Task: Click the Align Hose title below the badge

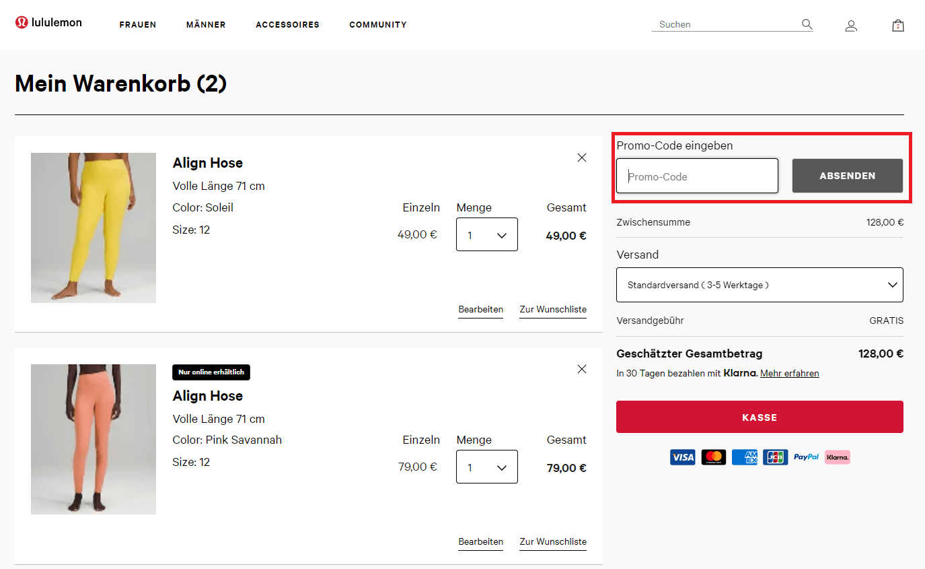Action: pyautogui.click(x=208, y=396)
